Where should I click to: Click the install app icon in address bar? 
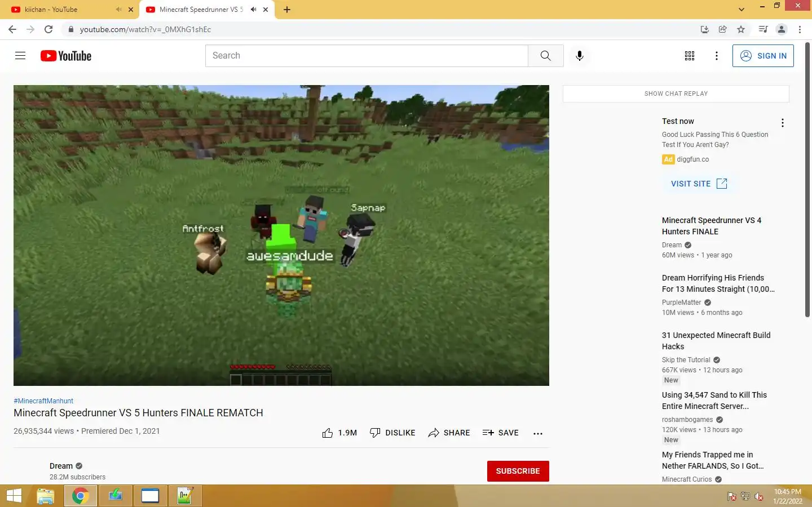[705, 29]
